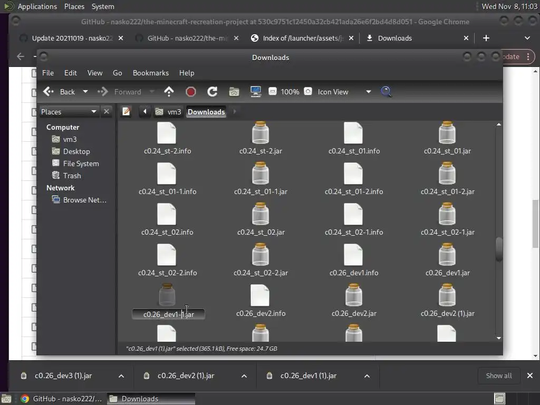The height and width of the screenshot is (405, 540).
Task: Open c0.26_dev3 (1).jar from Chrome download bar
Action: tap(63, 375)
